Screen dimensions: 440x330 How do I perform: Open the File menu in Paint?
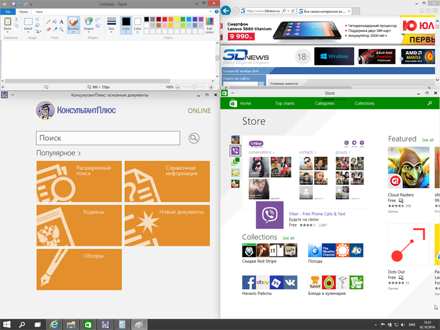pos(8,12)
